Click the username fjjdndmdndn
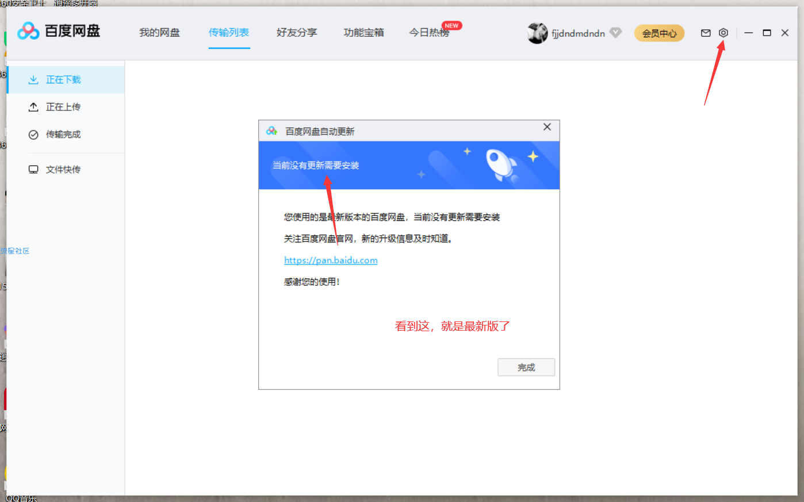The width and height of the screenshot is (804, 502). click(x=578, y=33)
